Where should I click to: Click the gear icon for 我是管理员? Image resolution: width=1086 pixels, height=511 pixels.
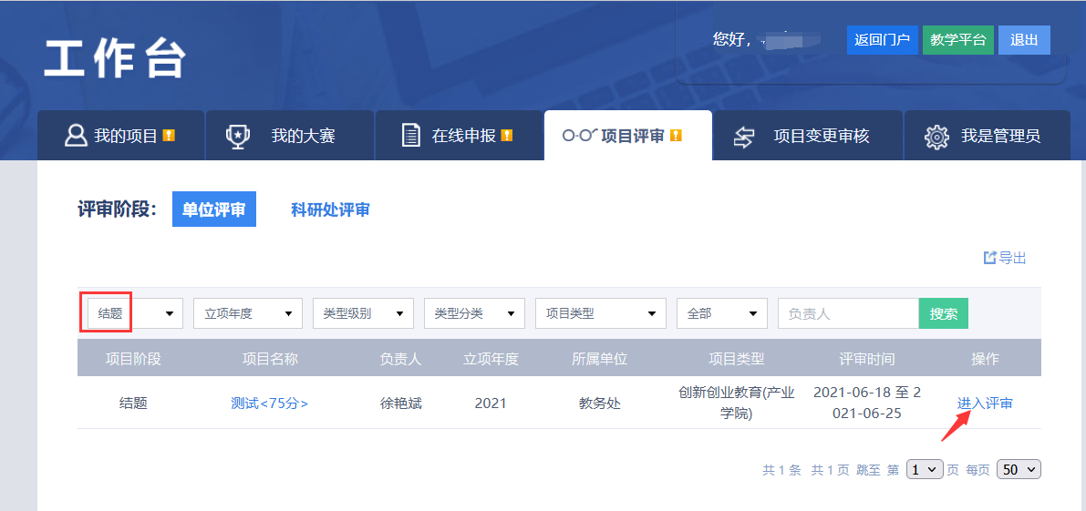click(x=936, y=136)
